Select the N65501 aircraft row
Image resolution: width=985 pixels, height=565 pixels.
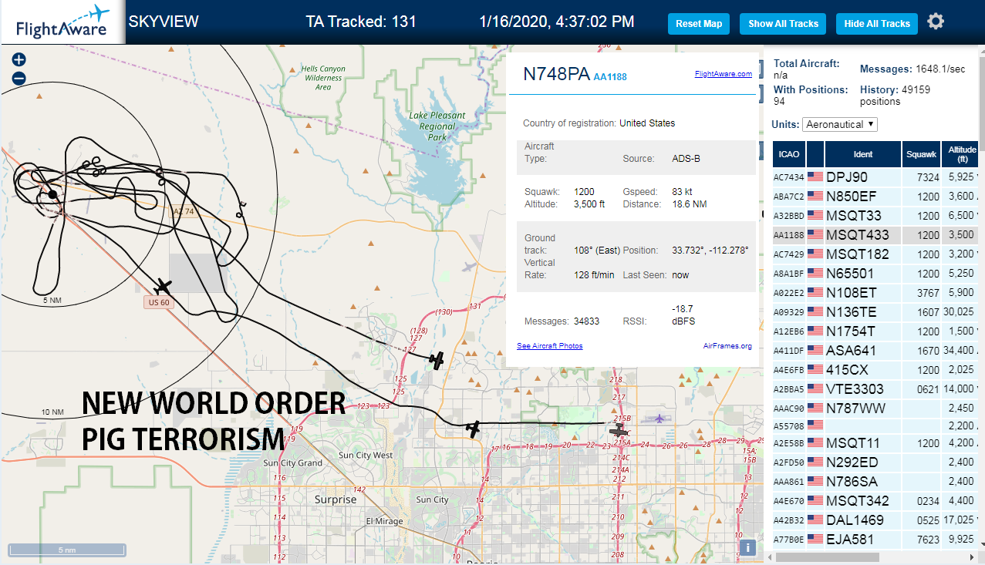tap(877, 273)
